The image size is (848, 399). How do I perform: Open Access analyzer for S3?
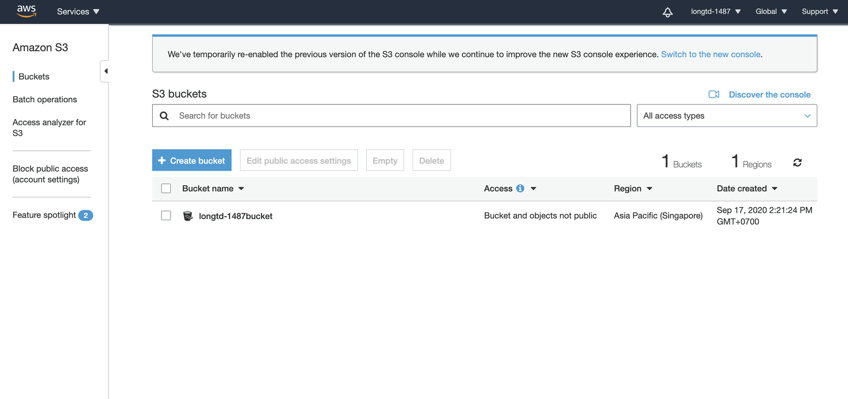49,128
